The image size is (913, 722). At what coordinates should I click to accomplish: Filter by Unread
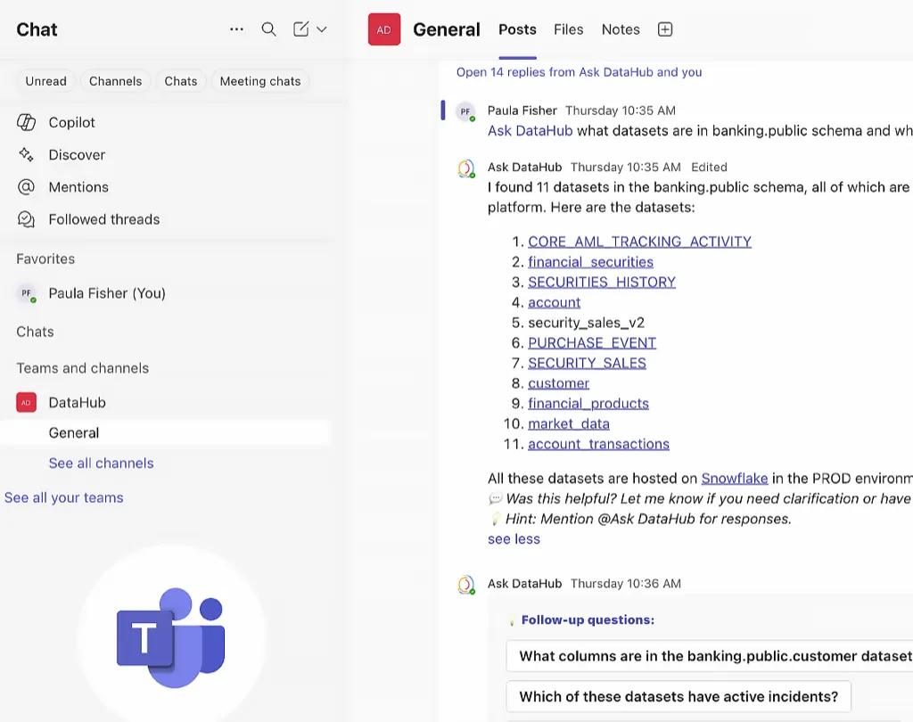point(46,81)
